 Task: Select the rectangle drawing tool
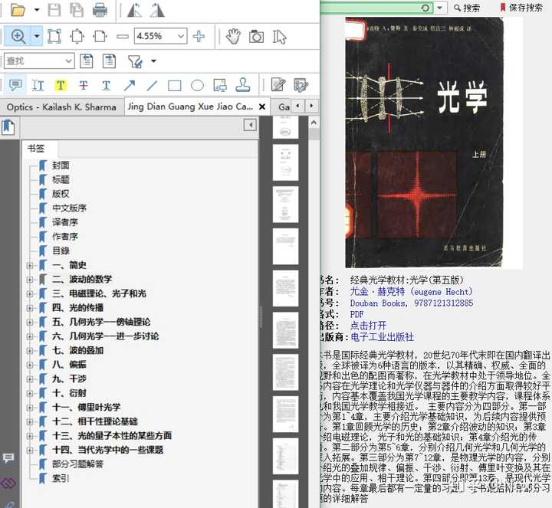175,86
